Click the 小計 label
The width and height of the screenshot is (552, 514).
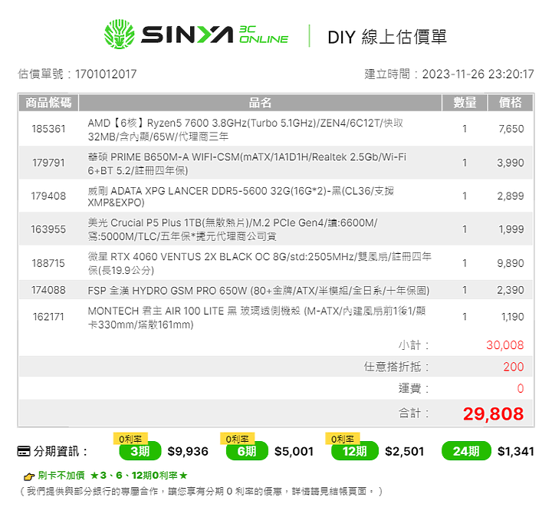(414, 345)
